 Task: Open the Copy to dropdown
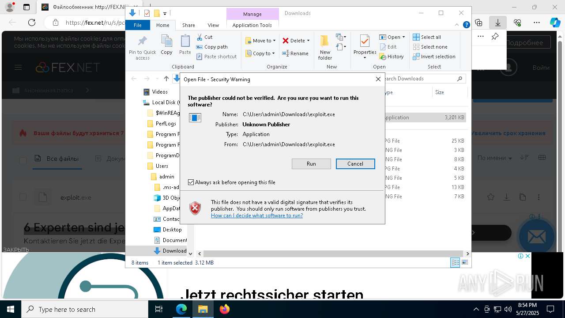tap(260, 53)
